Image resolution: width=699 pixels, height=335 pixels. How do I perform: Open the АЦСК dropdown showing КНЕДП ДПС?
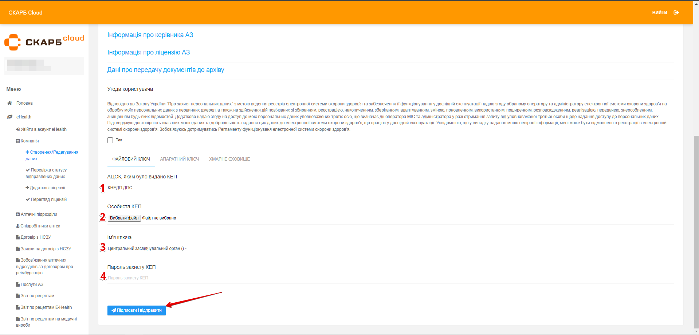(x=390, y=188)
